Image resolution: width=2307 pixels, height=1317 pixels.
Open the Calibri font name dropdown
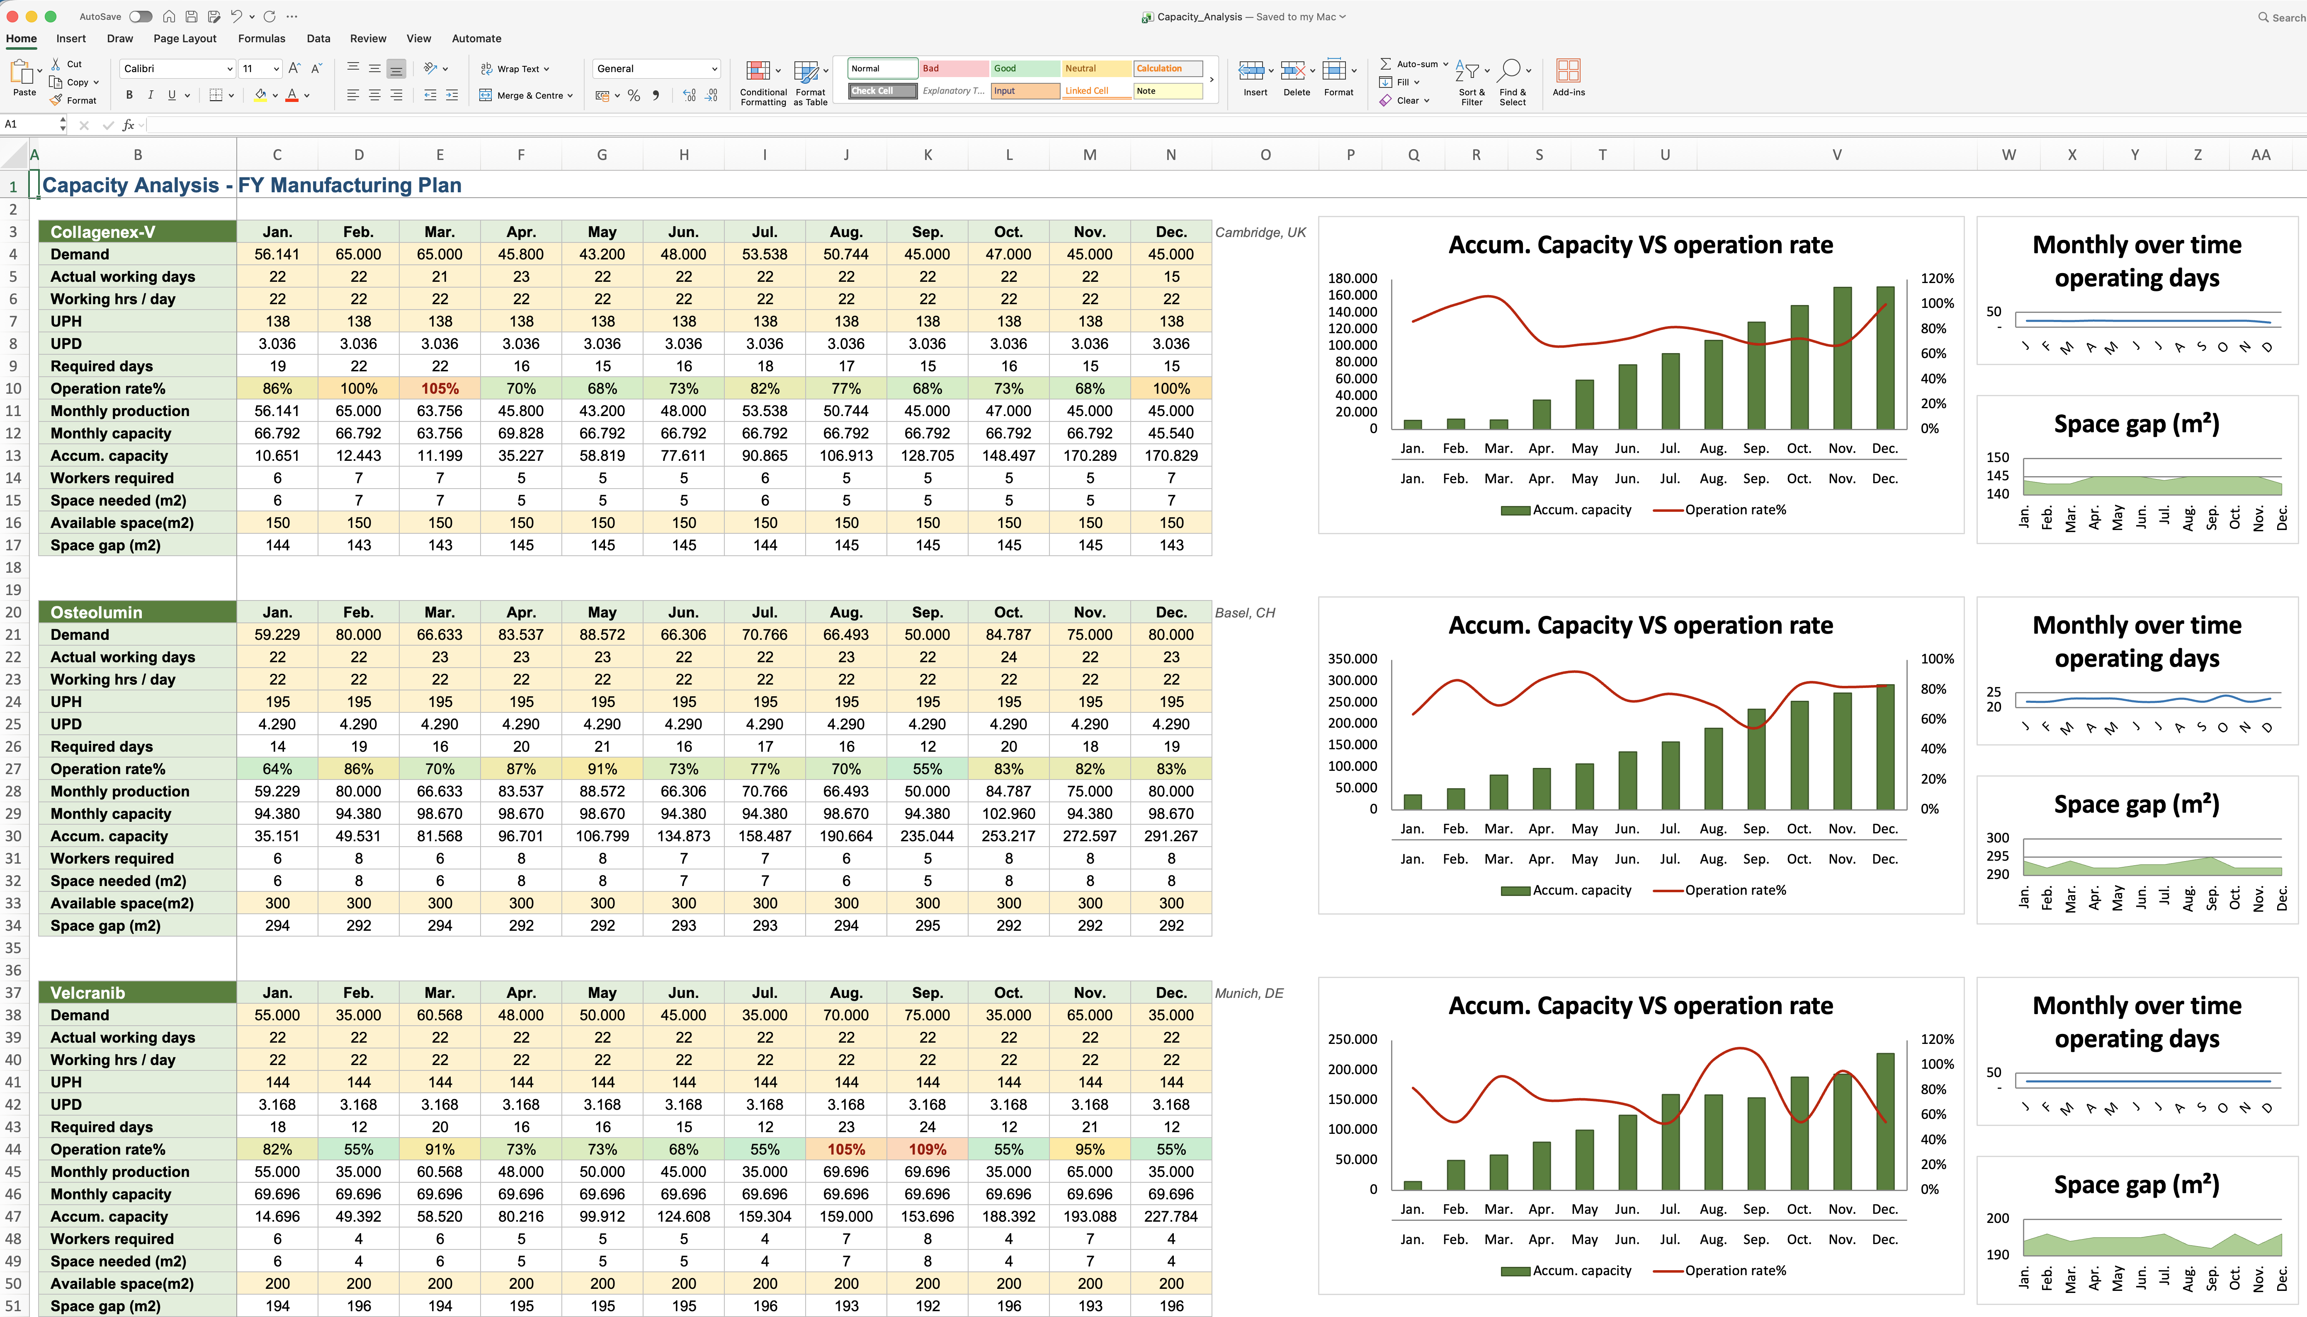pos(177,69)
